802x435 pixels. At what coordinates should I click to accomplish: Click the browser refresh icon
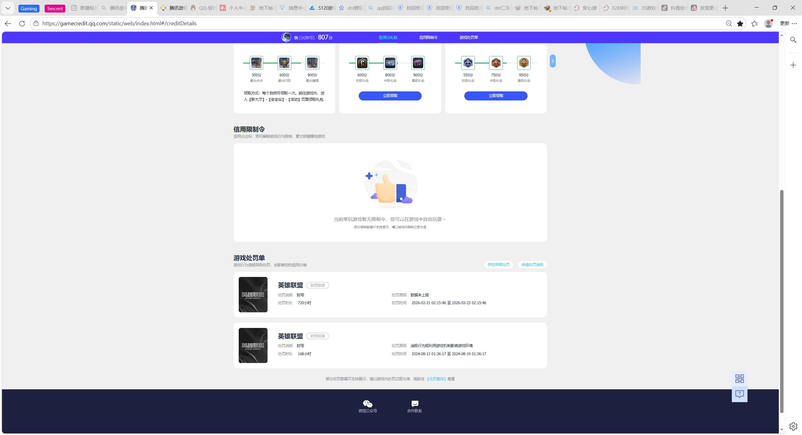[22, 23]
